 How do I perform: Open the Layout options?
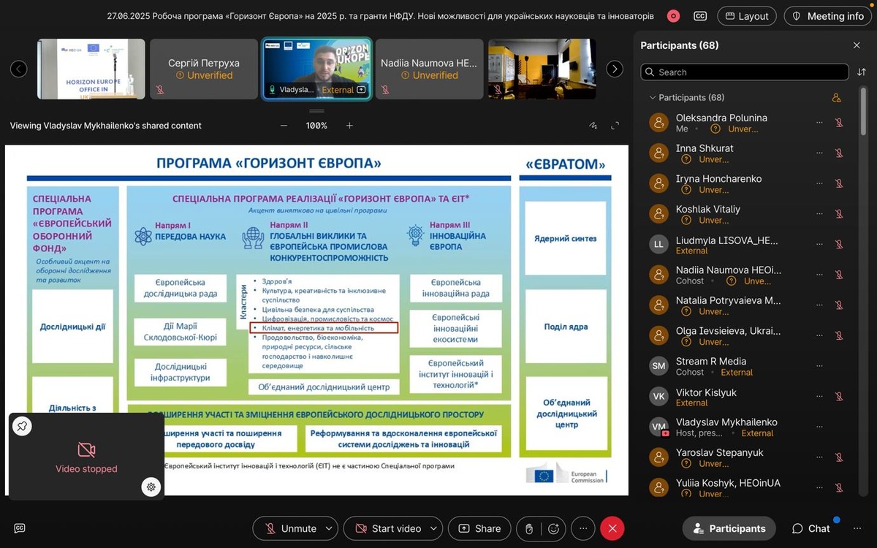pos(748,16)
